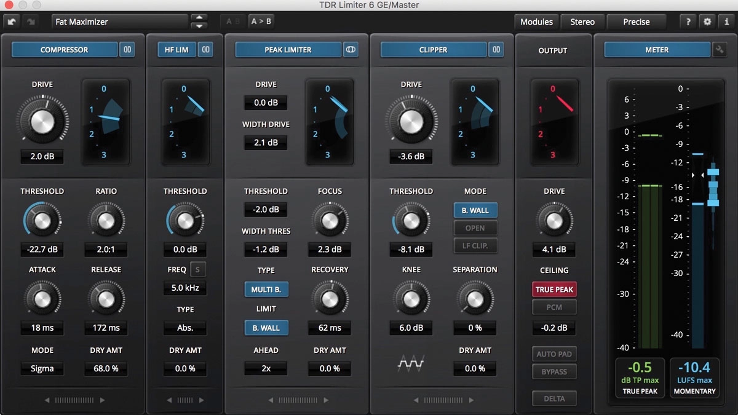Adjust the Compressor Ratio knob
The width and height of the screenshot is (738, 415).
106,219
